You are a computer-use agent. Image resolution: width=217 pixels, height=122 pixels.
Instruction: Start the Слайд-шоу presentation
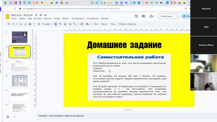(x=166, y=16)
